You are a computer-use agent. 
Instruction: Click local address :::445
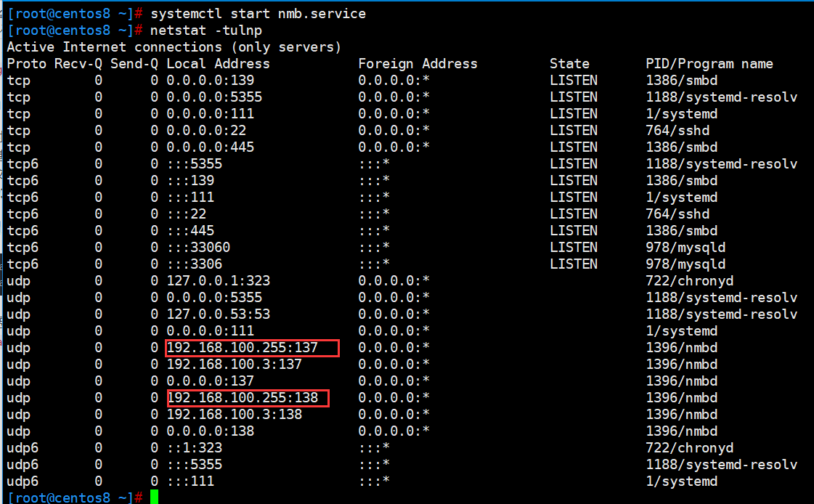(190, 230)
